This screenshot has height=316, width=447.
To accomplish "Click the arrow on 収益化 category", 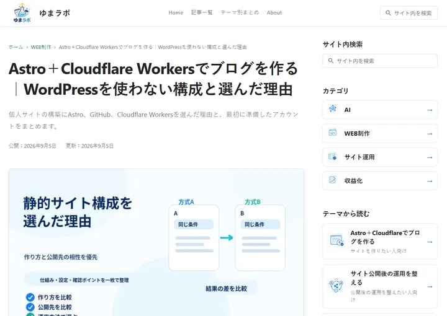I will [430, 181].
